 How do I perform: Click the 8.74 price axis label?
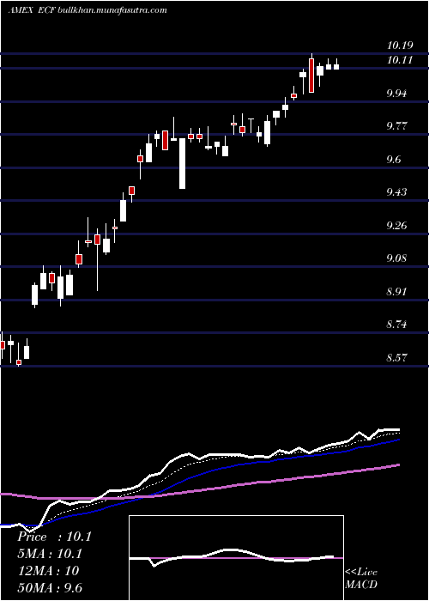tap(398, 325)
